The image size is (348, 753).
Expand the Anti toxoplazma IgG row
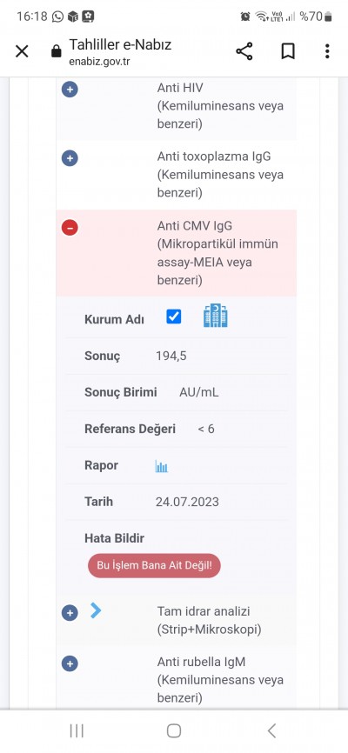70,158
